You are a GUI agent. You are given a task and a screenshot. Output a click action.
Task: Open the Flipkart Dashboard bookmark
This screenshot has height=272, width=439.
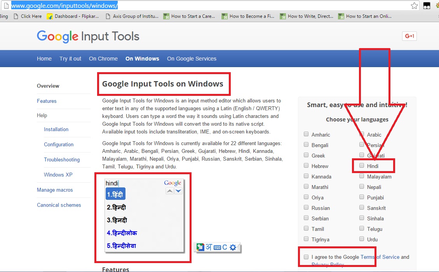73,16
